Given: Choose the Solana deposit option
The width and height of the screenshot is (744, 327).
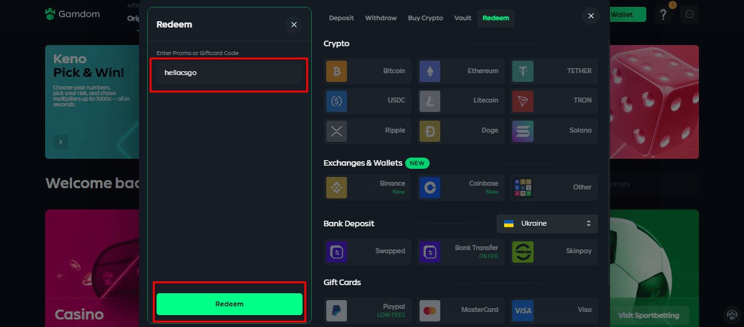Looking at the screenshot, I should pyautogui.click(x=554, y=131).
